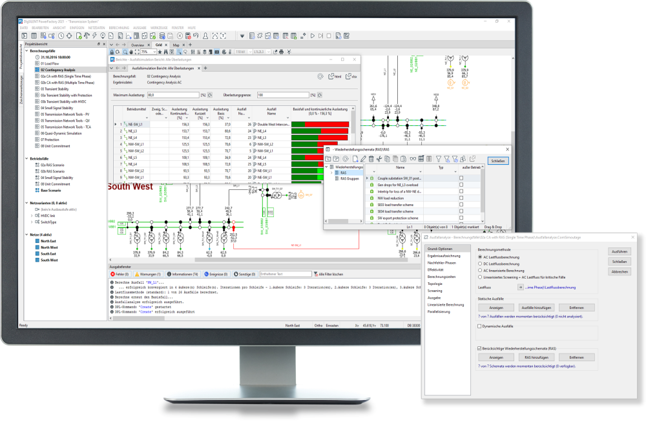The width and height of the screenshot is (646, 431).
Task: Click the lightning bolt icon in main toolbar
Action: click(x=94, y=36)
